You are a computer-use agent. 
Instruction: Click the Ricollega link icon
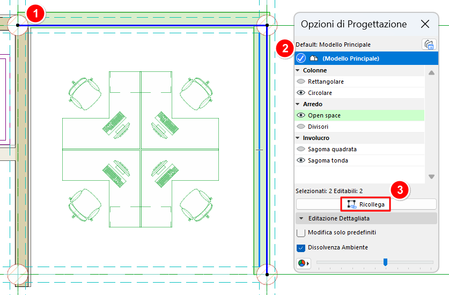point(352,204)
